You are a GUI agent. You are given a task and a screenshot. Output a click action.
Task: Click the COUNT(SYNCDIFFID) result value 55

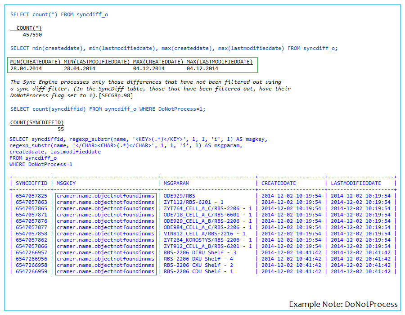[61, 129]
